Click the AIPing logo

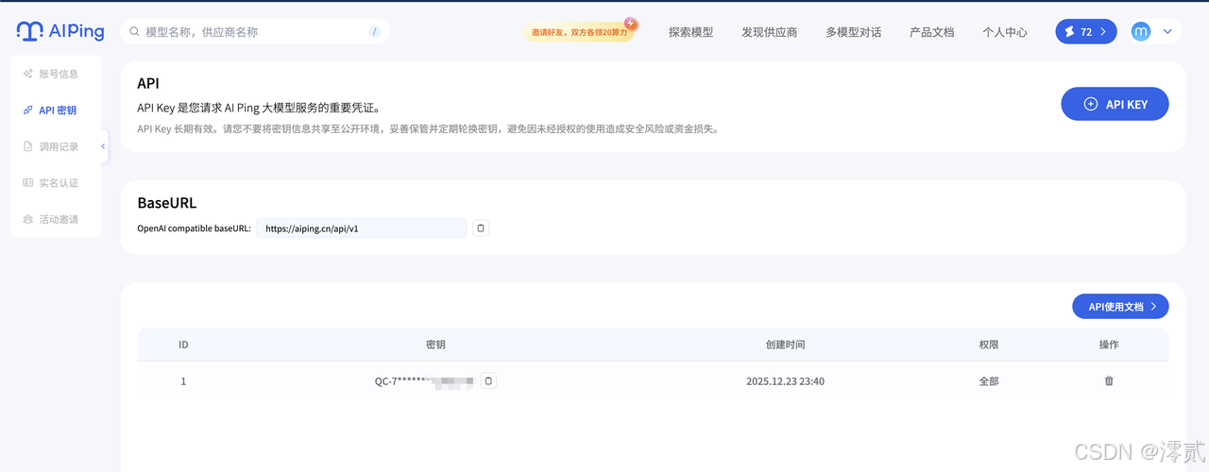tap(60, 31)
